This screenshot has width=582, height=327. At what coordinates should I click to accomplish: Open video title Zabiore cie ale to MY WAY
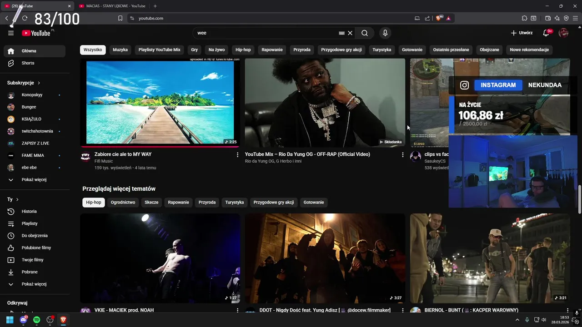click(x=123, y=154)
